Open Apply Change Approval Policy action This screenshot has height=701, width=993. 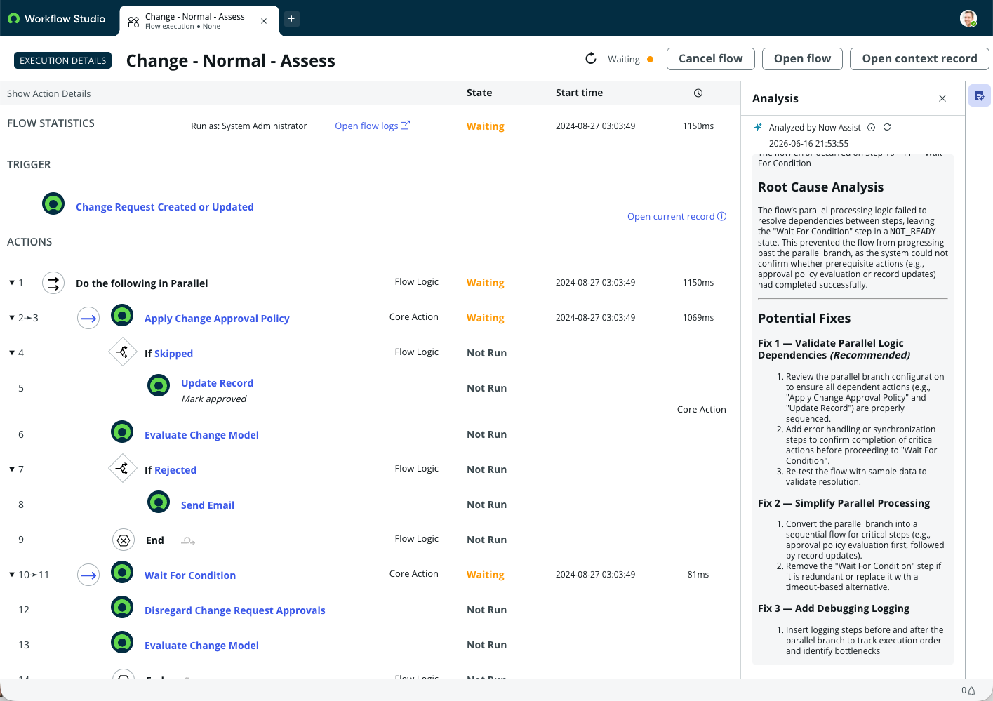tap(217, 319)
